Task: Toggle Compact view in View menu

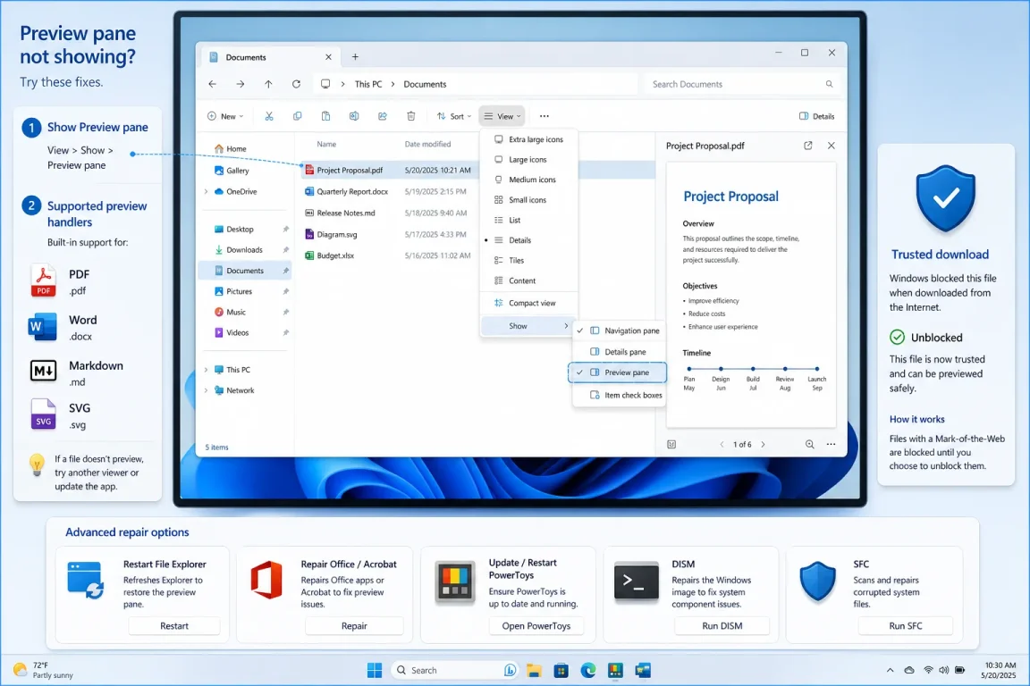Action: 528,304
